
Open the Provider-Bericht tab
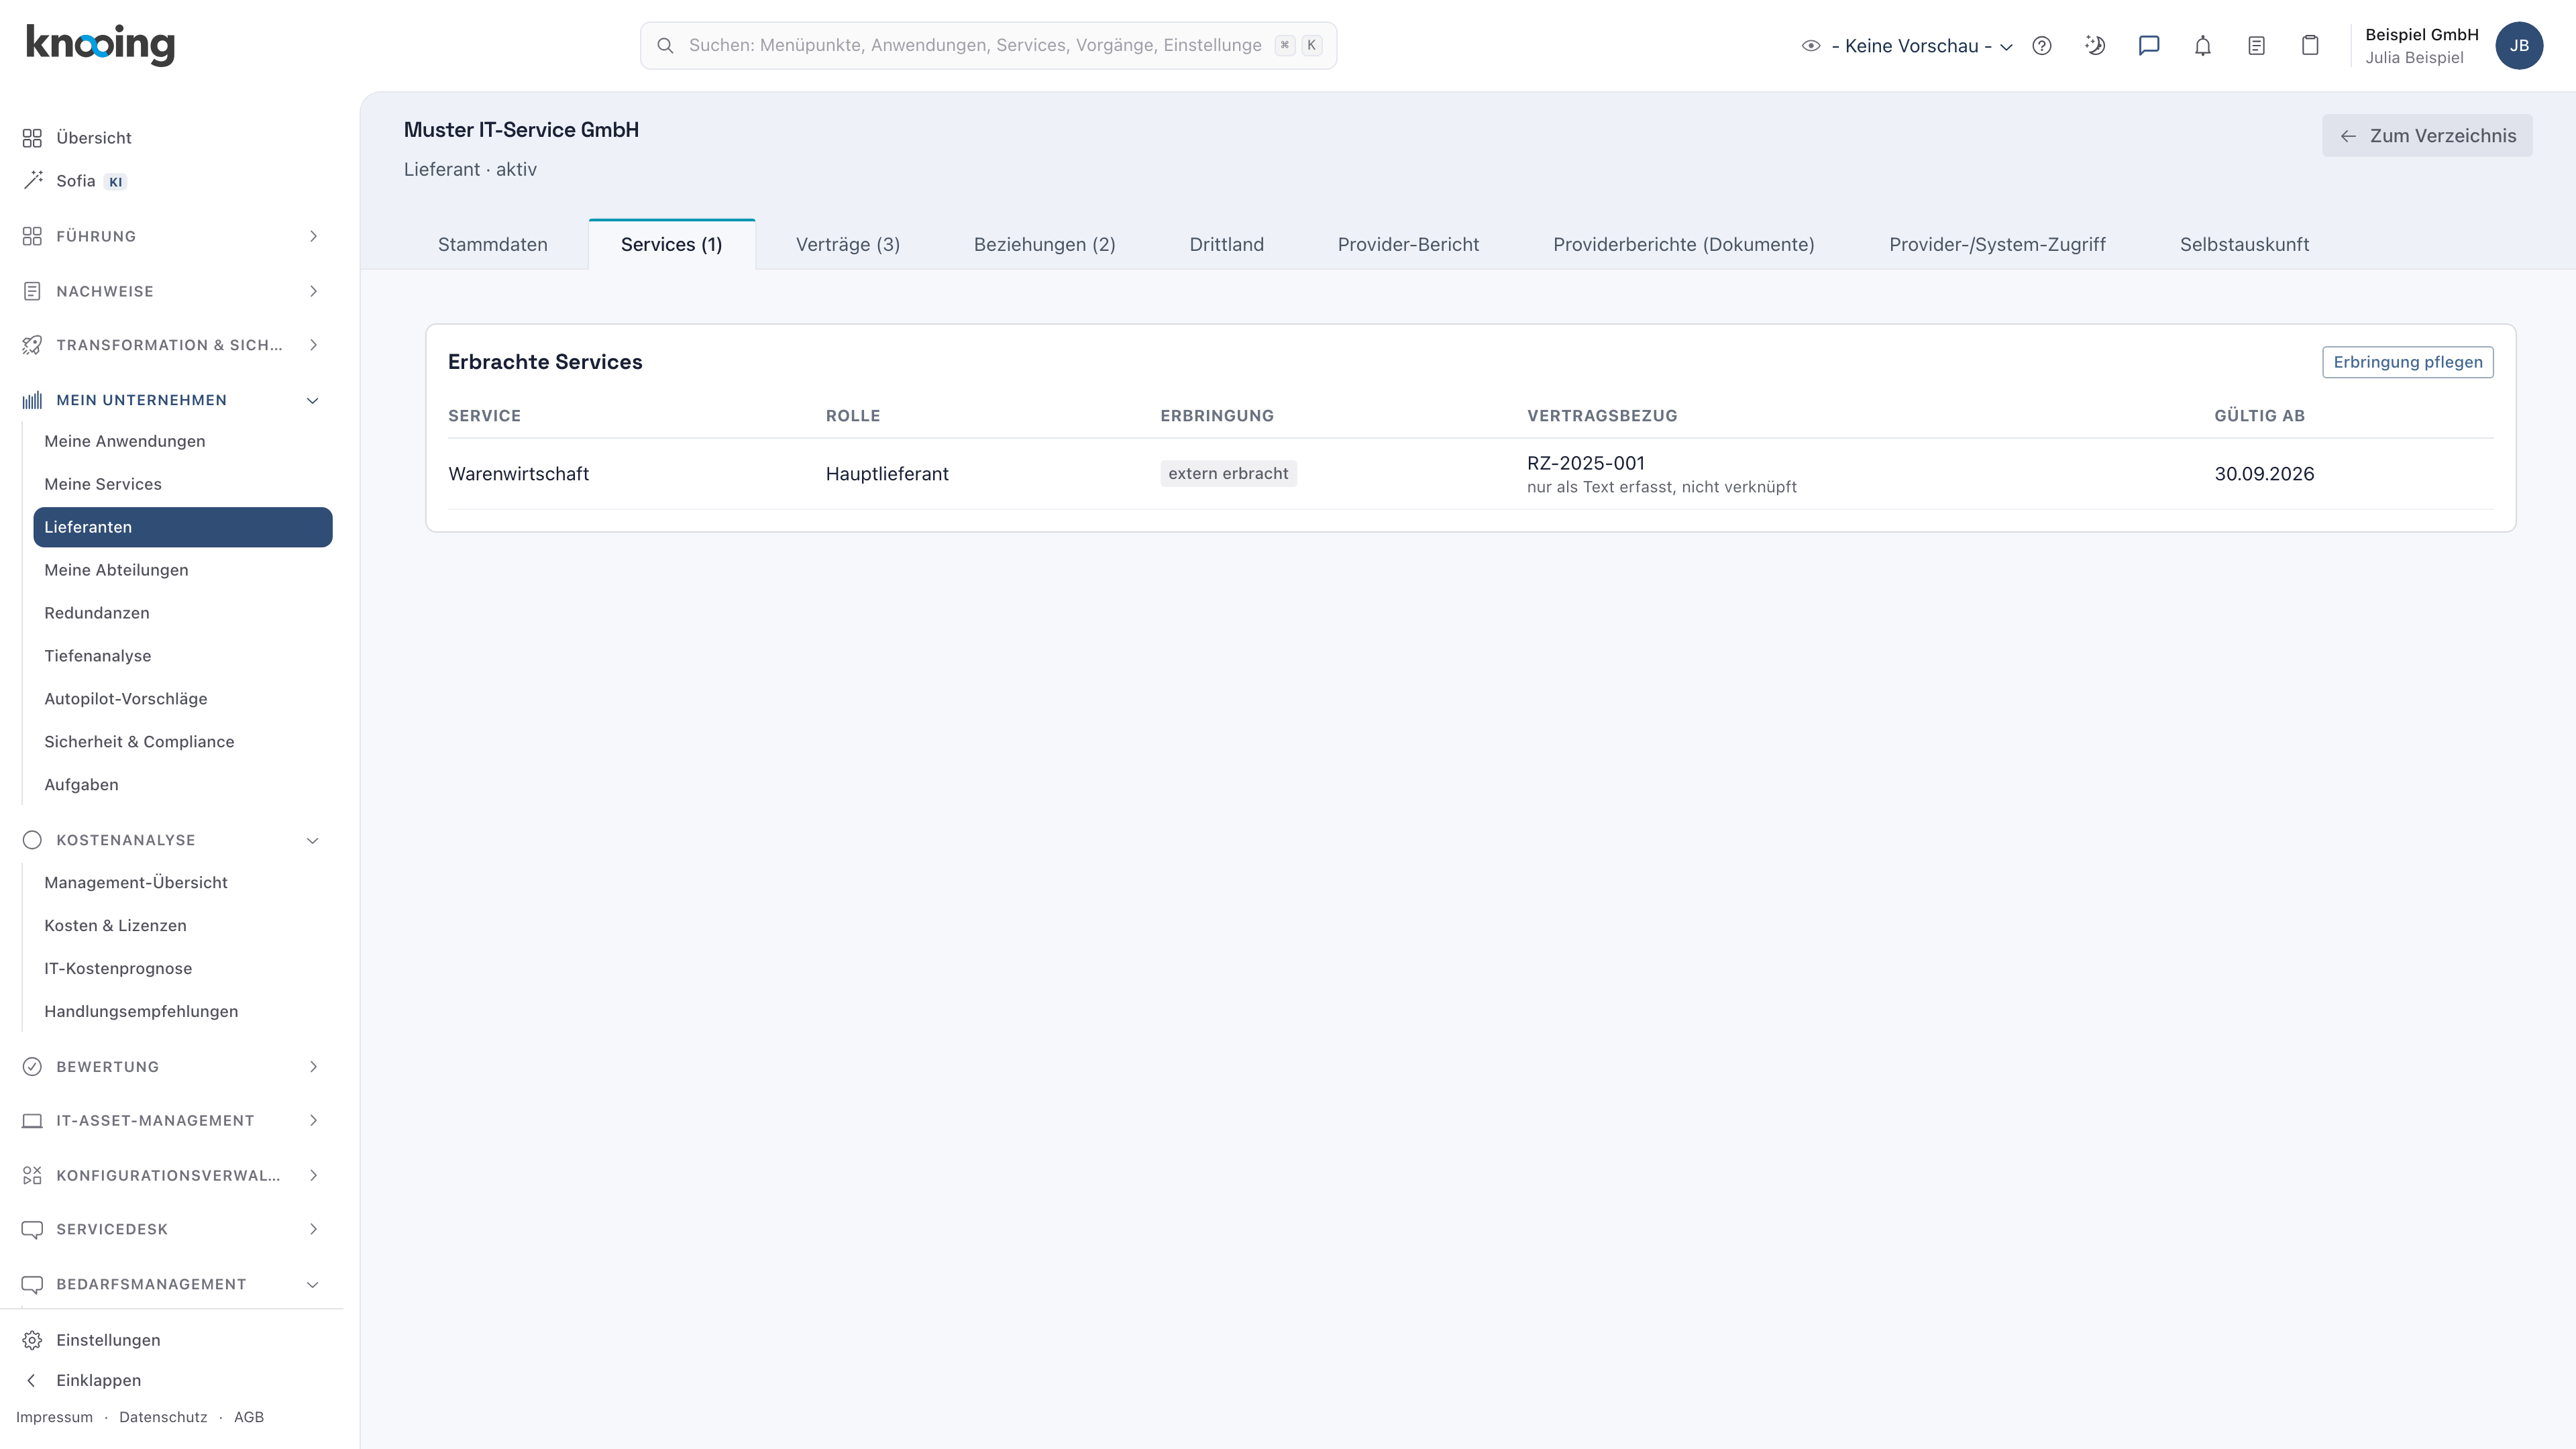click(1408, 245)
